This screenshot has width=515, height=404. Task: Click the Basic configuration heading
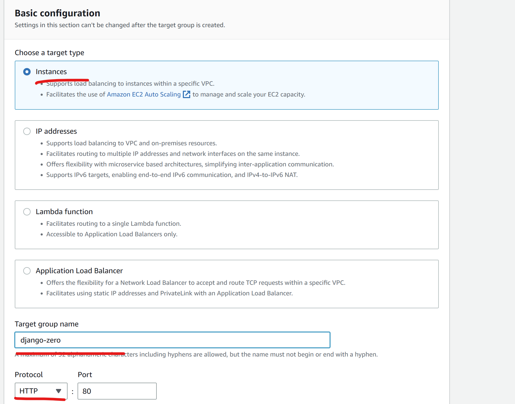[57, 13]
